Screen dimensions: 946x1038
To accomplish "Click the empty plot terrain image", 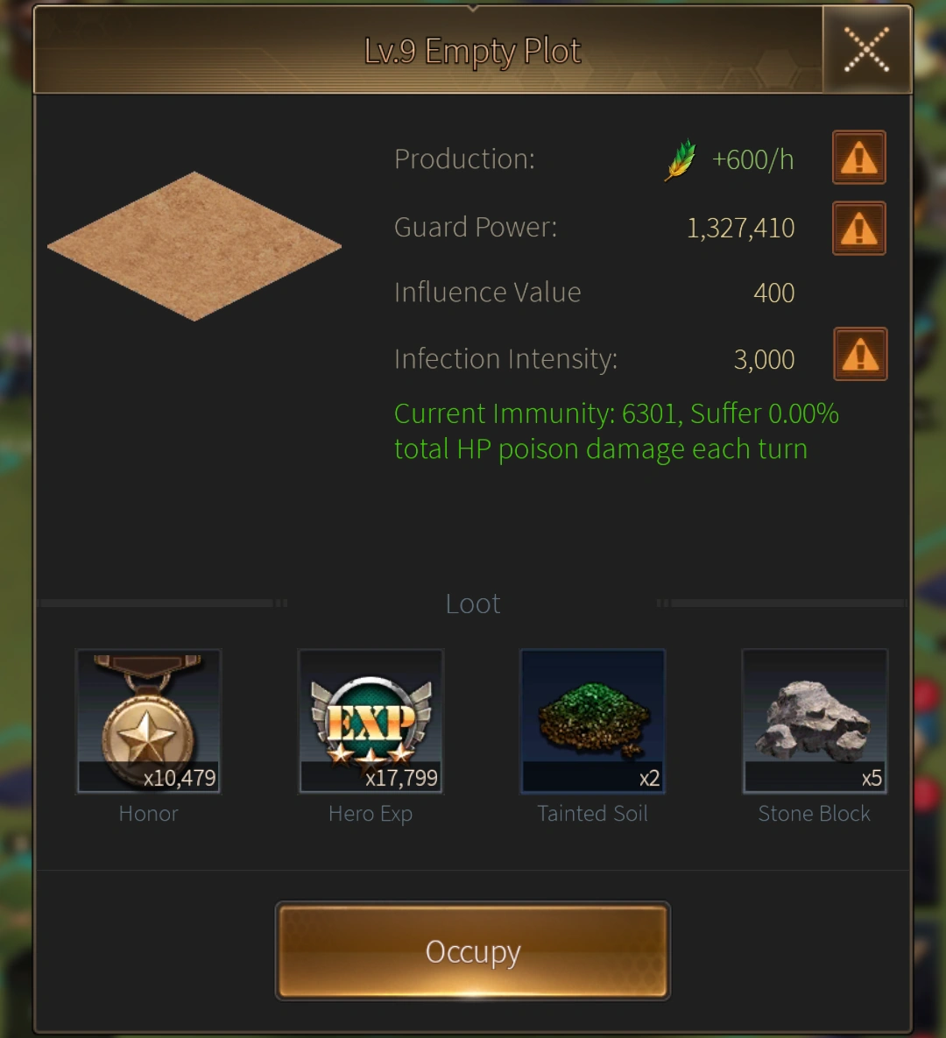I will click(x=194, y=246).
